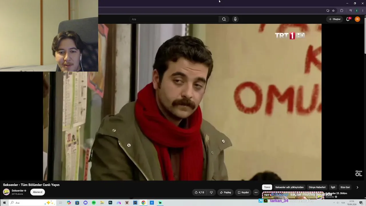
Task: Open more actions three-dot button under video
Action: click(x=256, y=193)
